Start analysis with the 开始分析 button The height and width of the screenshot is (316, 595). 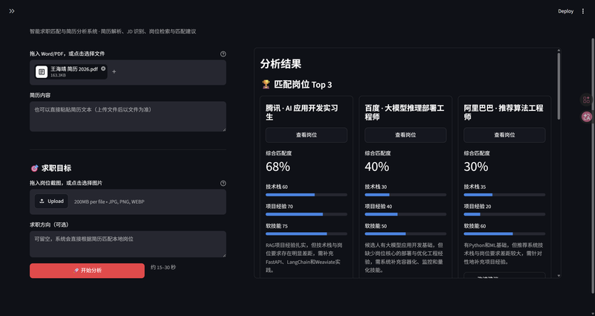[87, 271]
